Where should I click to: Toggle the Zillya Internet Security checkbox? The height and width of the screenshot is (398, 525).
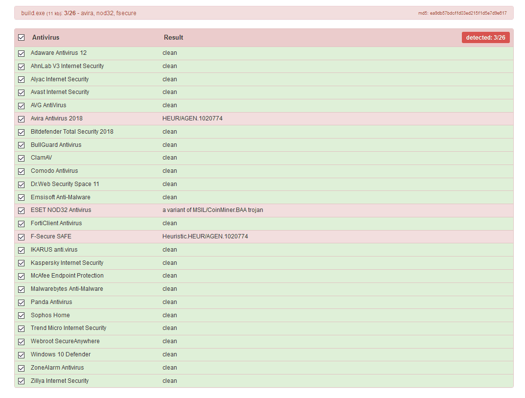pos(22,381)
